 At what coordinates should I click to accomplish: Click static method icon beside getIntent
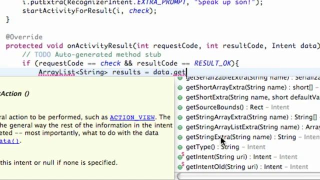(x=180, y=156)
